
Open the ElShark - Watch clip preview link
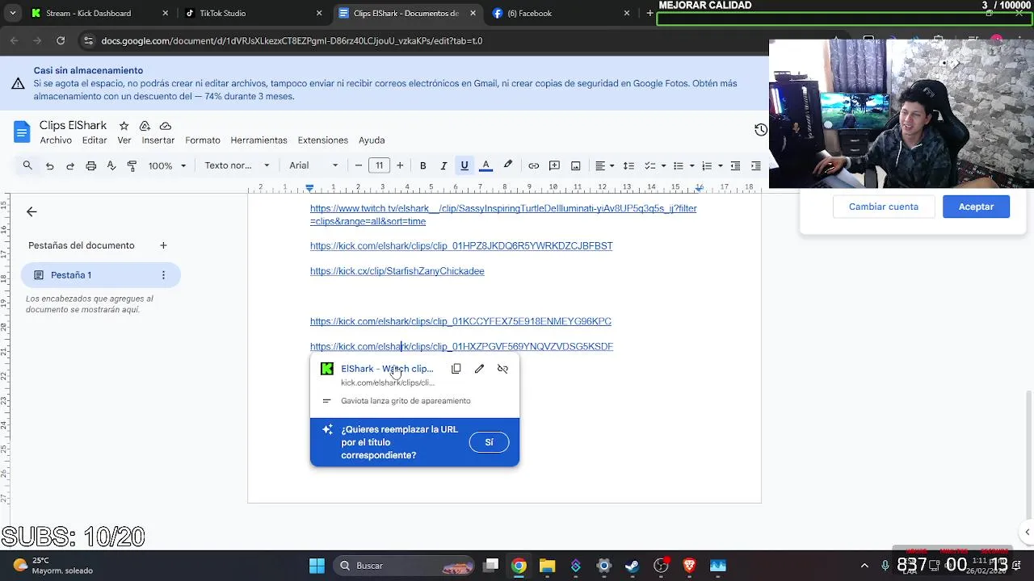(x=387, y=369)
